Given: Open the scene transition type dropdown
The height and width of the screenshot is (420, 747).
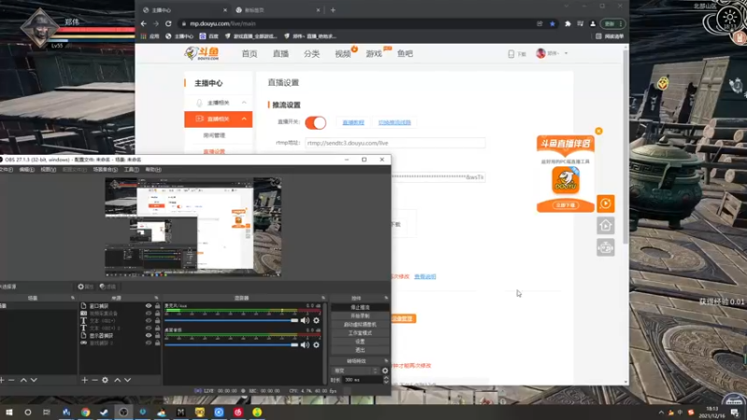Looking at the screenshot, I should 356,371.
